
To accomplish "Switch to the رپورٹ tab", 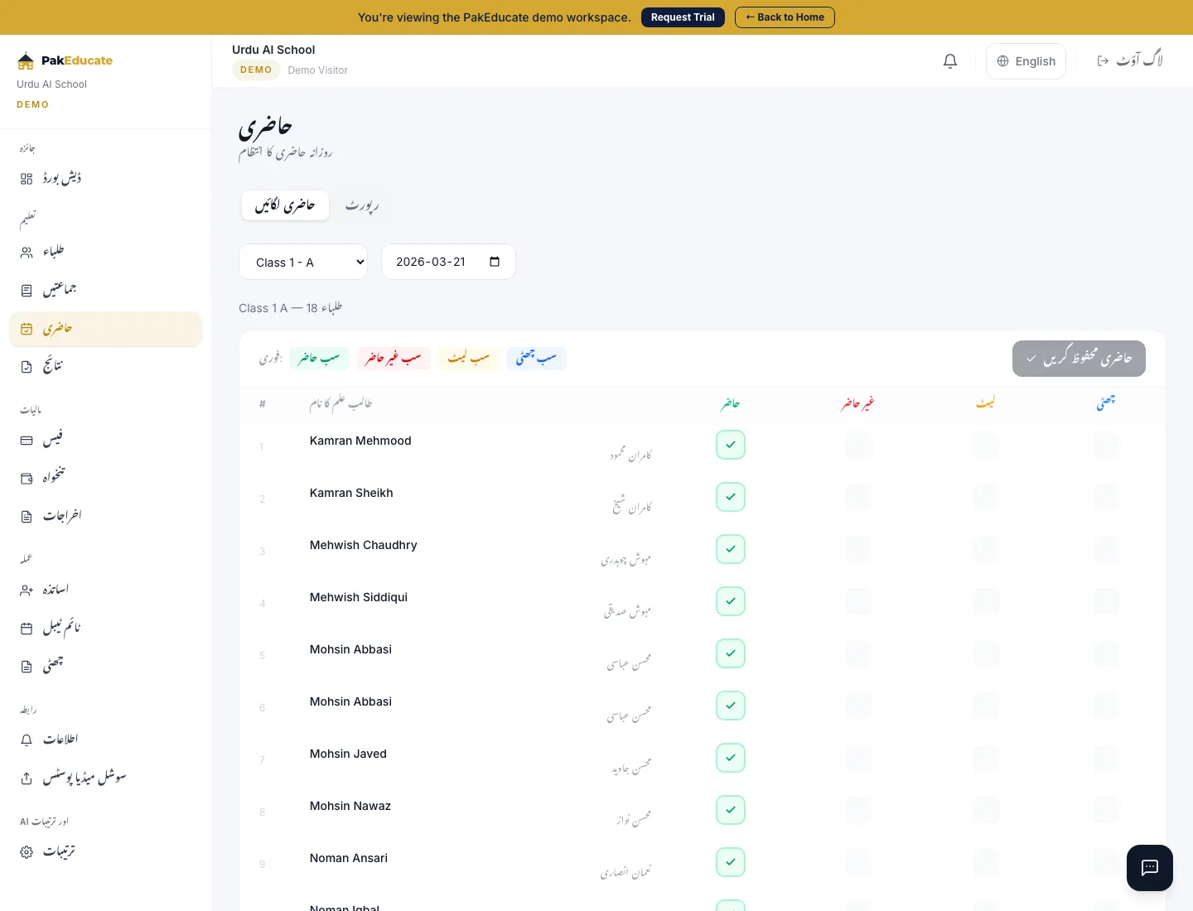I will tap(362, 205).
